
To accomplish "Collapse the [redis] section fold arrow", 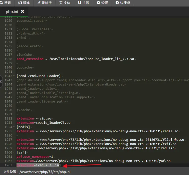I will (x=14, y=127).
